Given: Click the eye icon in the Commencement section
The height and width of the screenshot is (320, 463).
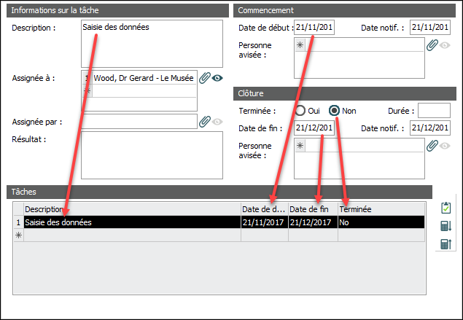Looking at the screenshot, I should pos(445,44).
